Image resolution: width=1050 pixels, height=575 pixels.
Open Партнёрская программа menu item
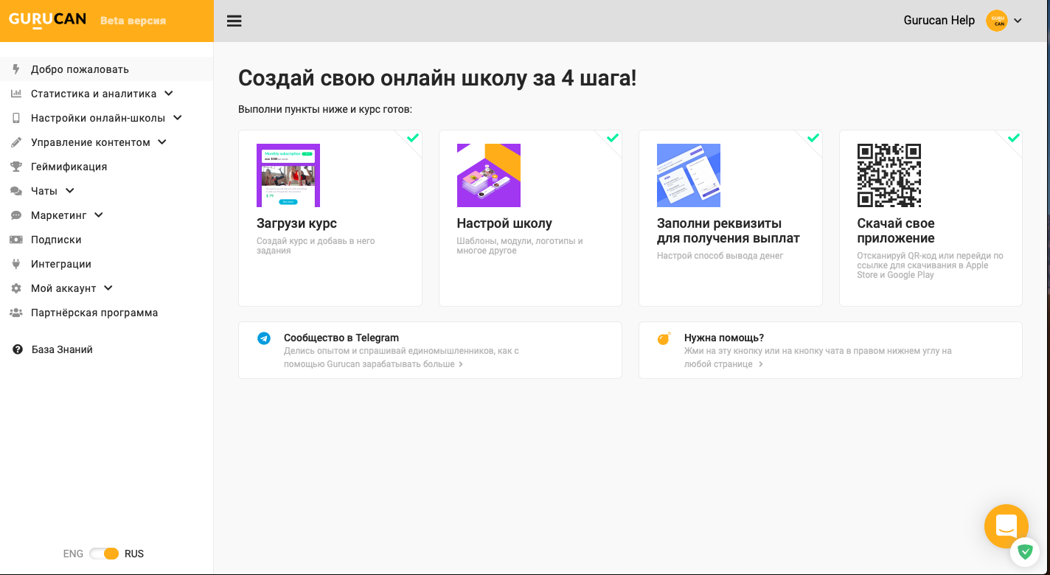coord(94,313)
